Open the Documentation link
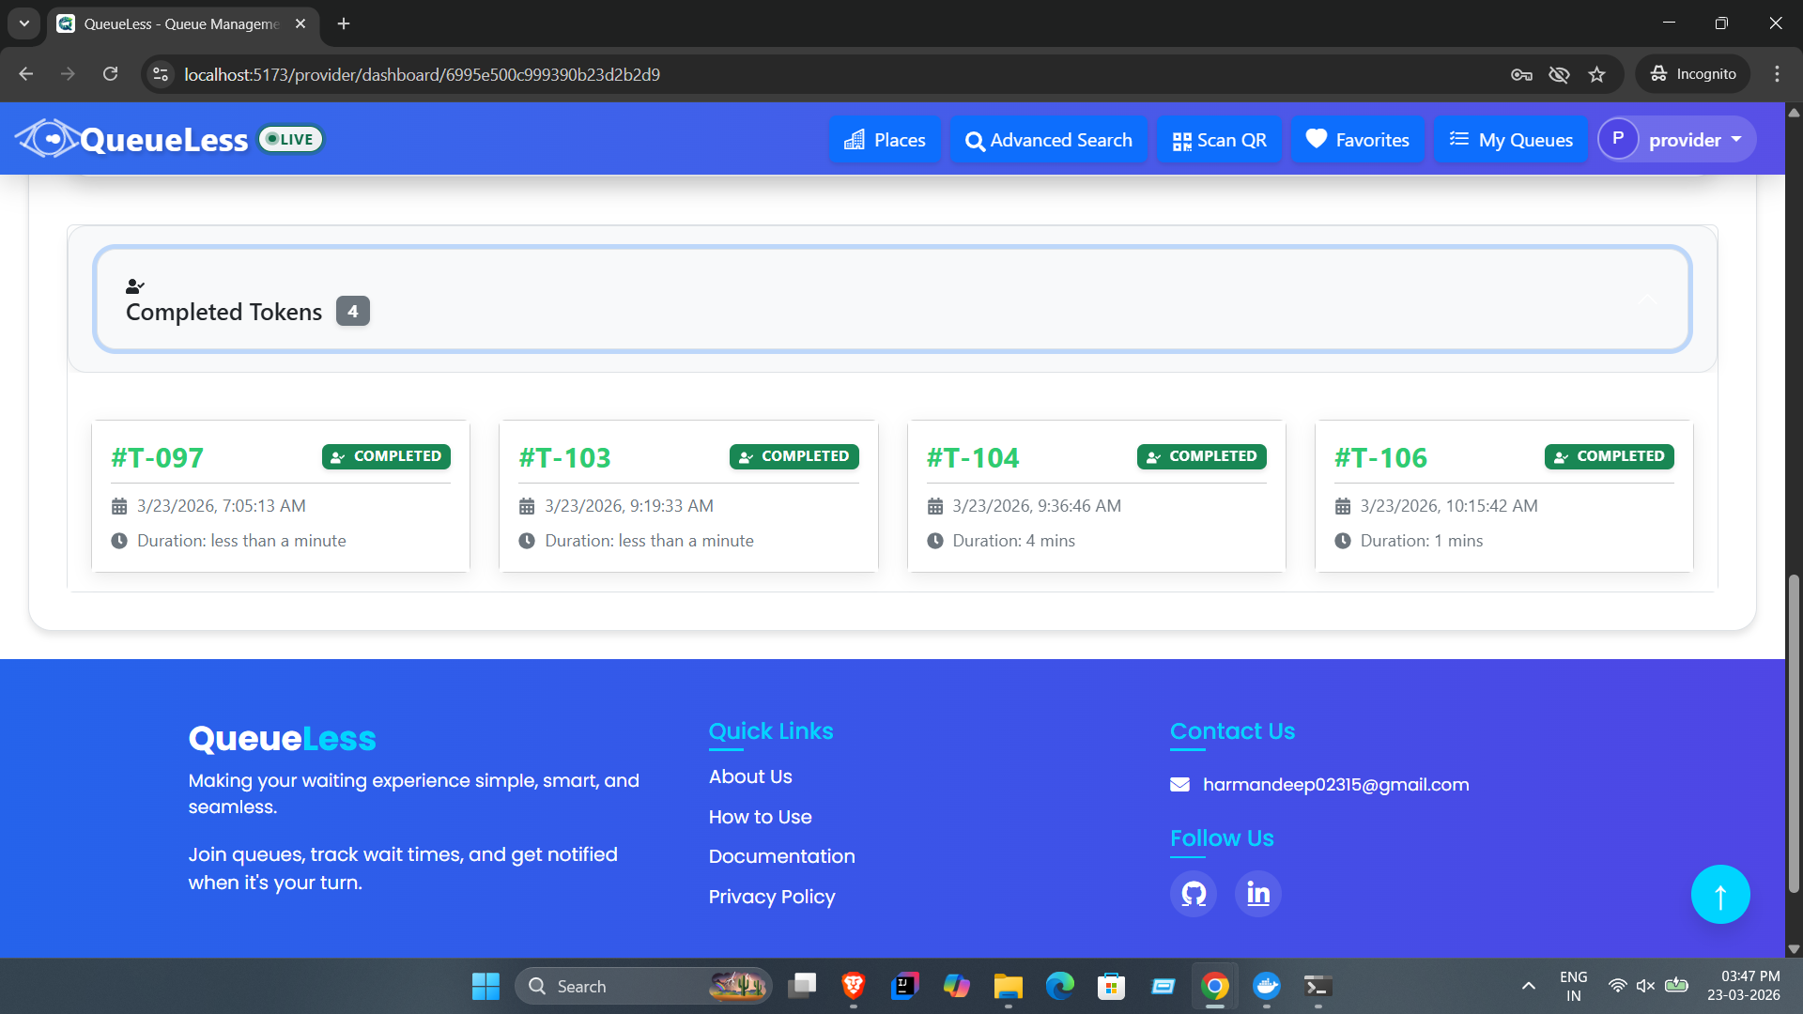The width and height of the screenshot is (1803, 1014). pos(782,856)
